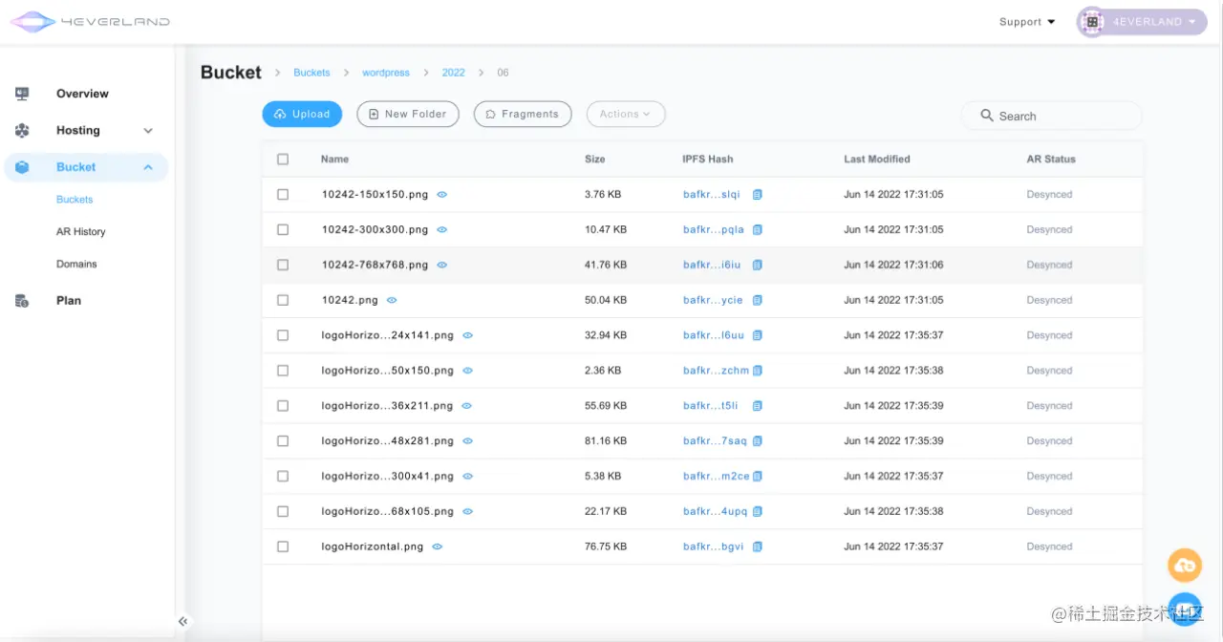Click the New Folder button

click(x=408, y=114)
